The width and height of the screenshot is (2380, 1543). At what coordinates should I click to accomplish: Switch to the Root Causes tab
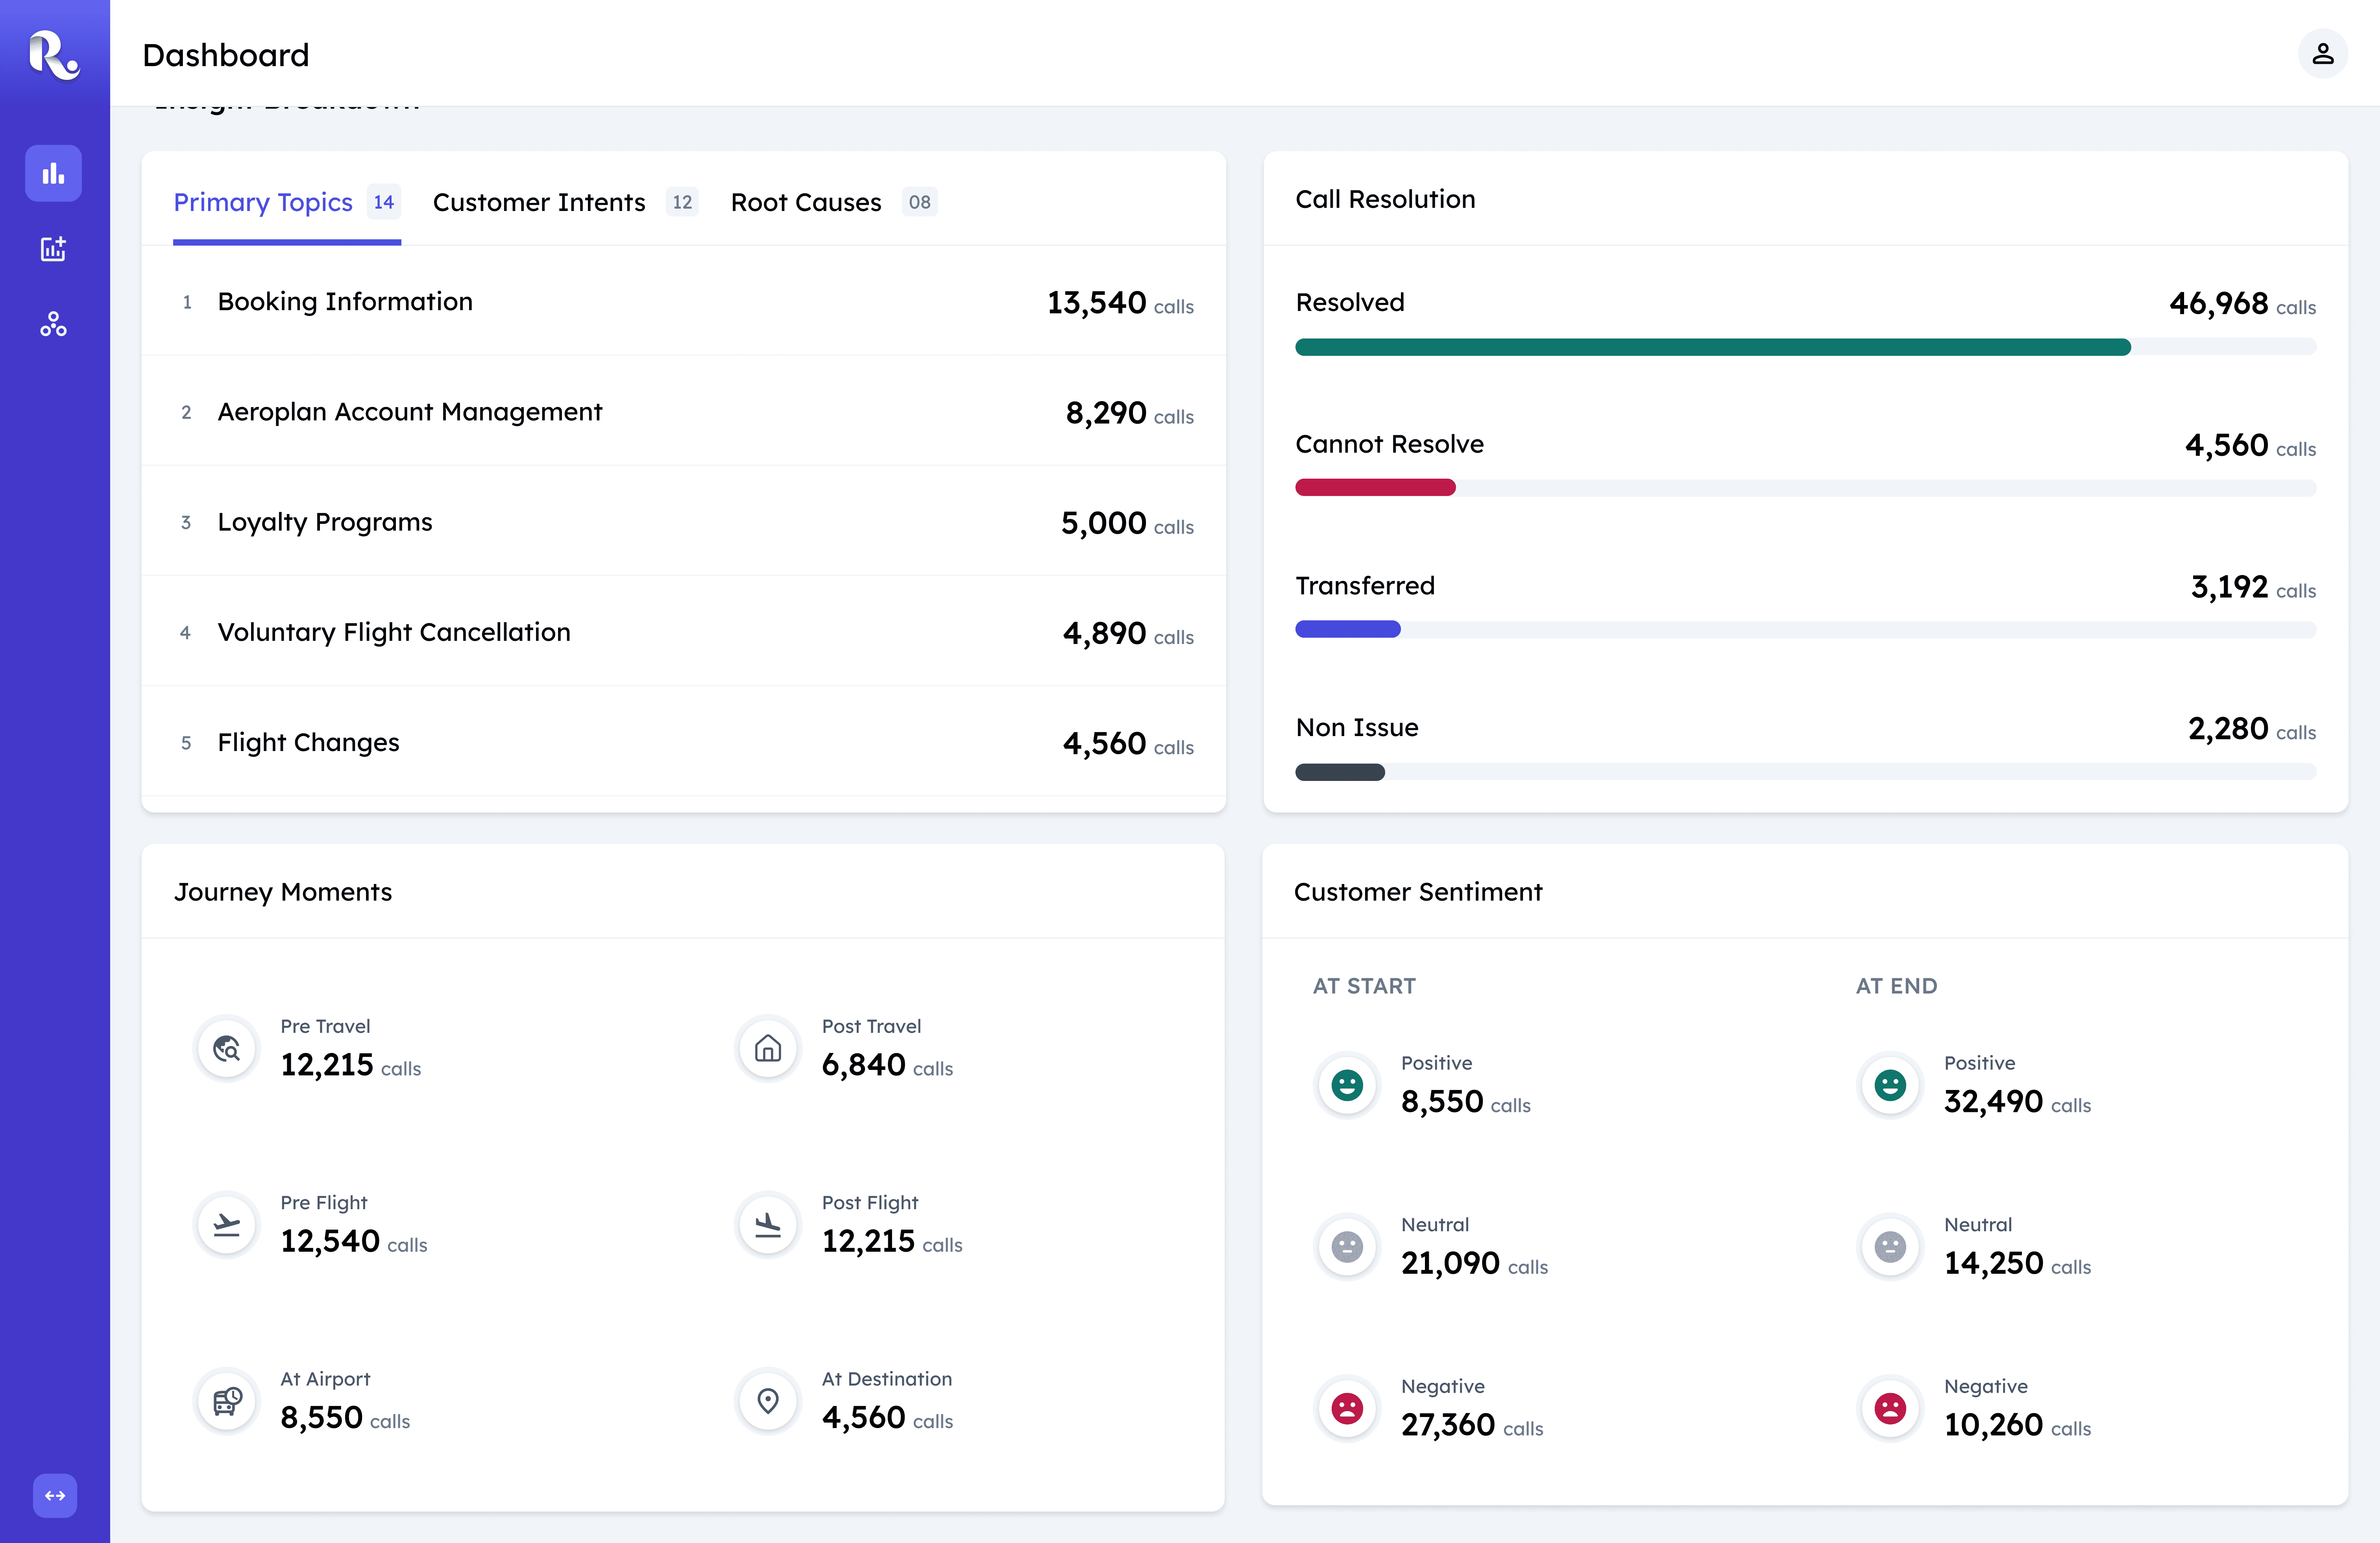pos(806,202)
